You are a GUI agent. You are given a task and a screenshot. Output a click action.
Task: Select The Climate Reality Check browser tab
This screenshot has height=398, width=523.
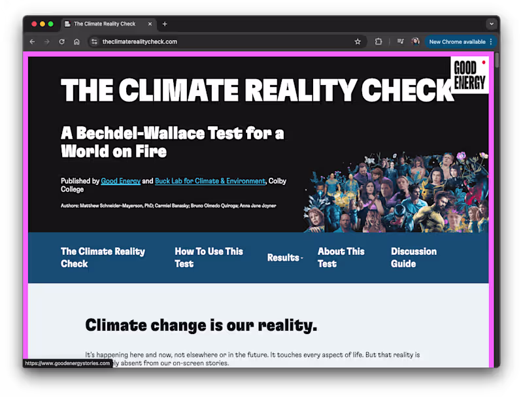[x=109, y=24]
